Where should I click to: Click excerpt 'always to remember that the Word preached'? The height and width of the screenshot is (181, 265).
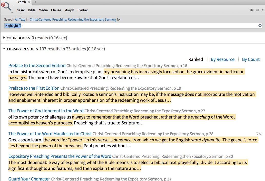(x=116, y=117)
